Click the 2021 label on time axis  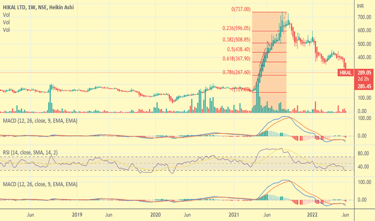coord(234,215)
